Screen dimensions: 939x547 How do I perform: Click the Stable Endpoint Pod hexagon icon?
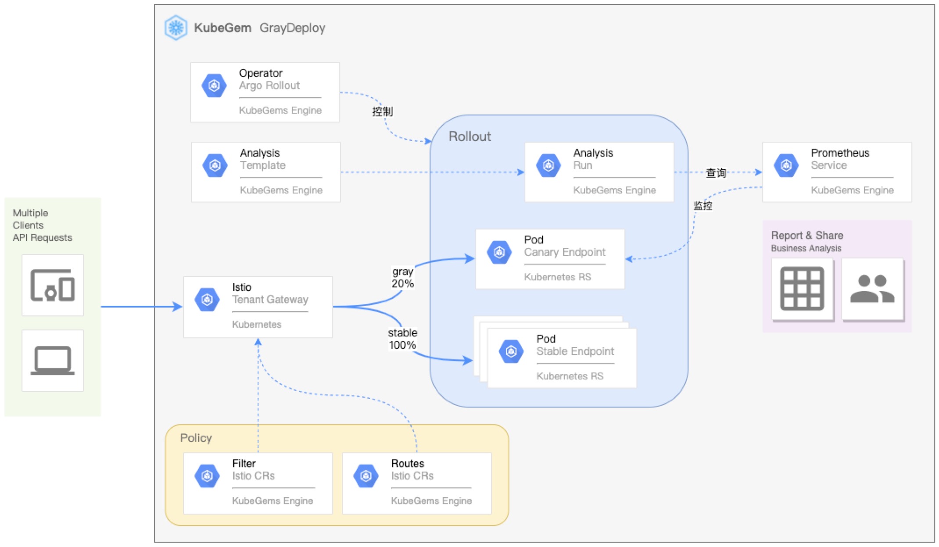(x=511, y=351)
